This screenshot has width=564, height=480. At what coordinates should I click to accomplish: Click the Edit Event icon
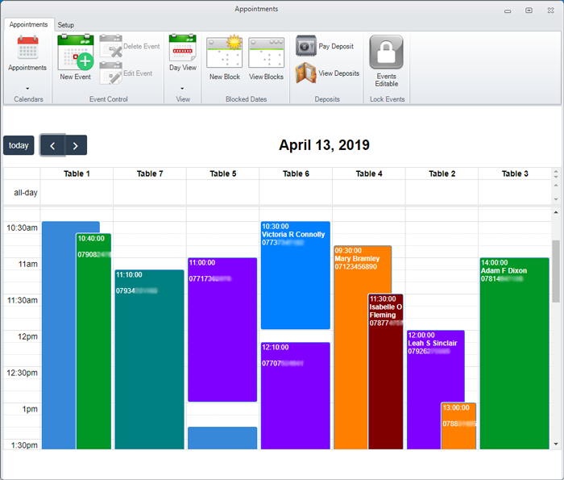[x=110, y=73]
